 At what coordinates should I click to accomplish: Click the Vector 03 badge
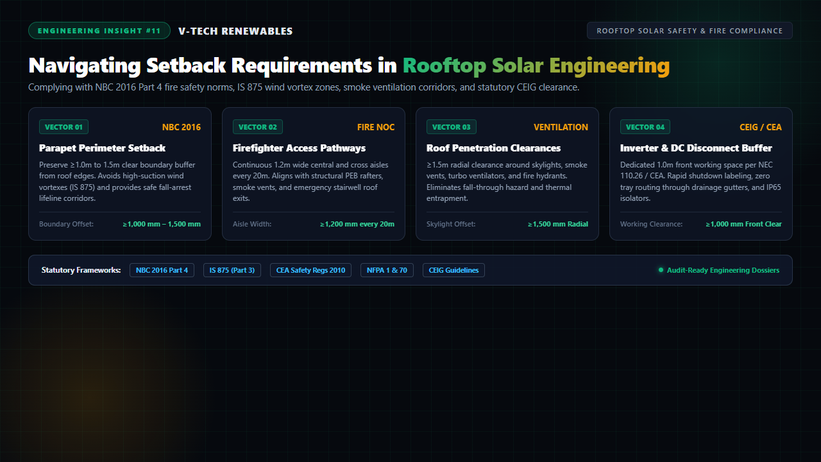pyautogui.click(x=452, y=127)
